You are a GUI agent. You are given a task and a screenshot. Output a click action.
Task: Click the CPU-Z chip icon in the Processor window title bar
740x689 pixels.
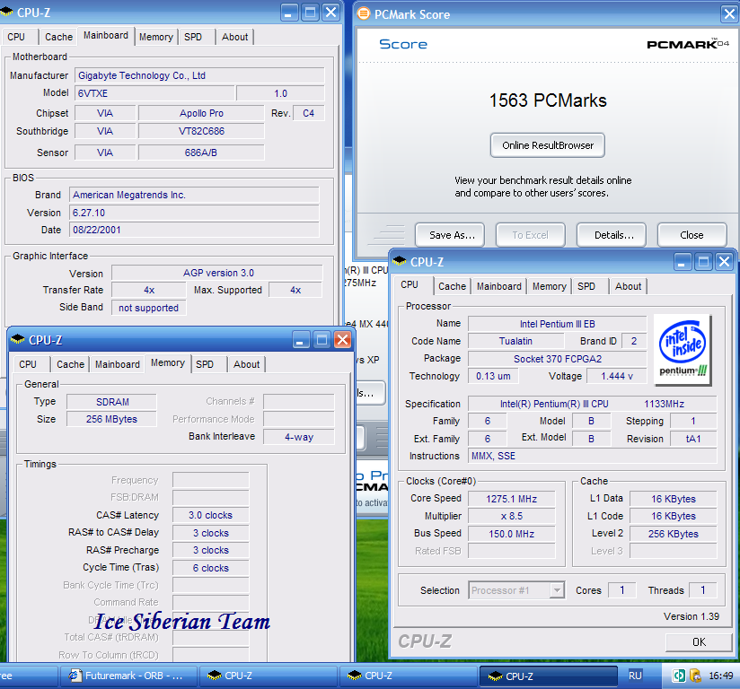(x=400, y=261)
